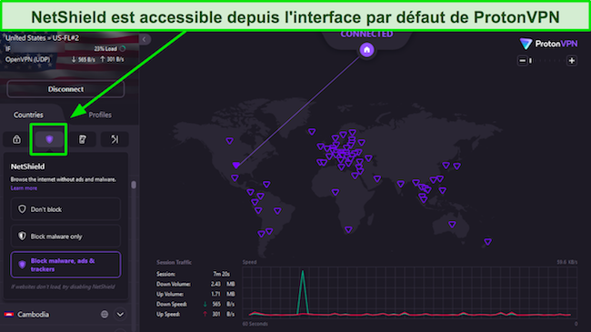Click the ProtonVPN logo
This screenshot has width=591, height=332.
548,44
